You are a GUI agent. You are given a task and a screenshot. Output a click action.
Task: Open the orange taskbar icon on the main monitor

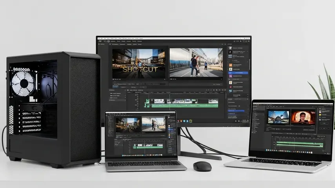[181, 121]
